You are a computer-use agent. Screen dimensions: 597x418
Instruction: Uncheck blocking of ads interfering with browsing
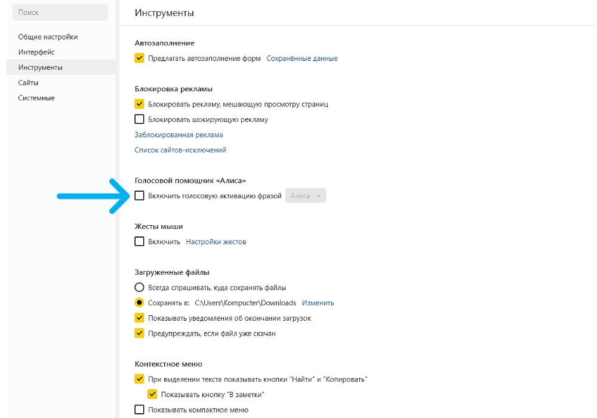point(139,103)
